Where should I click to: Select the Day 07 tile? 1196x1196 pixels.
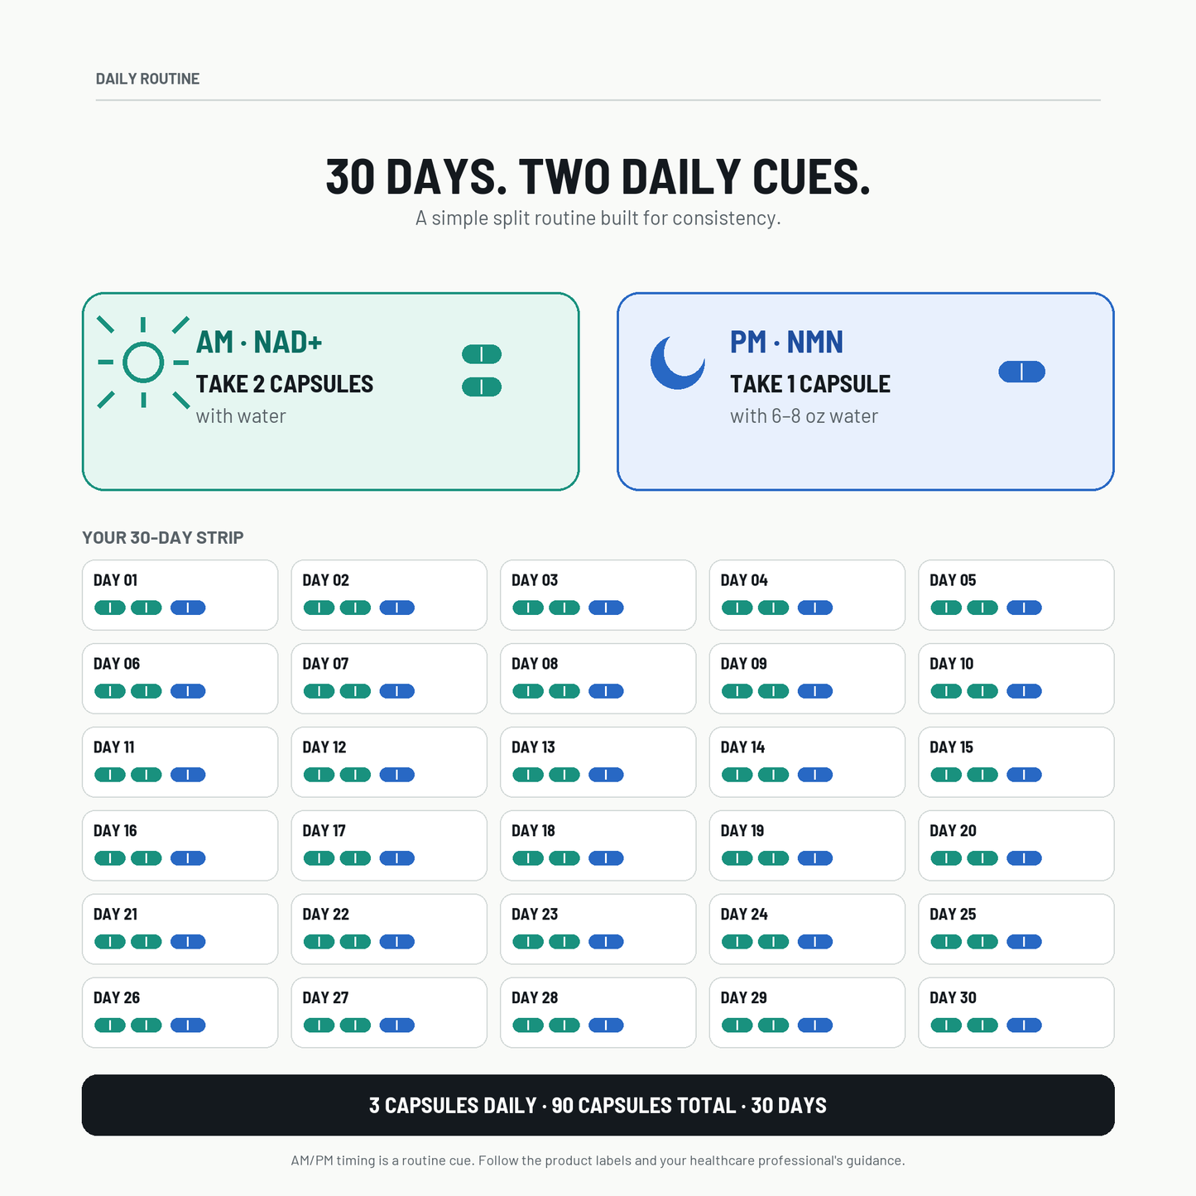tap(389, 679)
